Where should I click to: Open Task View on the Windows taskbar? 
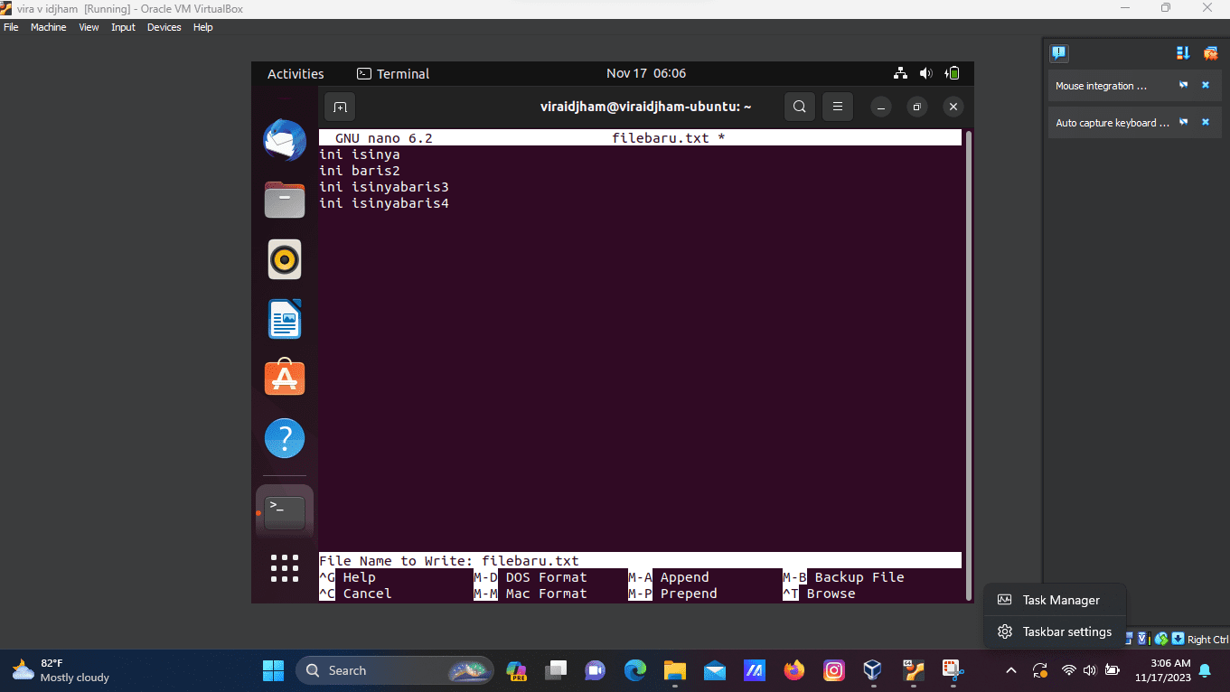click(556, 670)
